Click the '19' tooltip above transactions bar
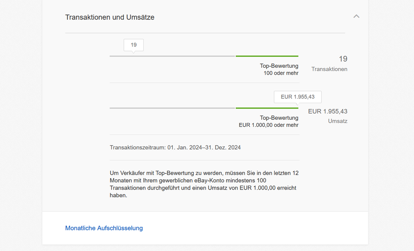The width and height of the screenshot is (414, 251). coord(133,45)
